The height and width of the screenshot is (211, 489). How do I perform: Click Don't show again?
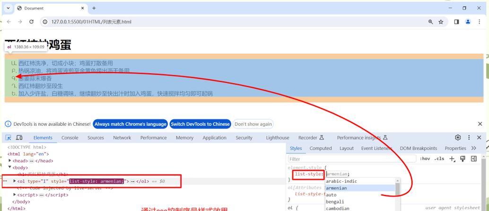click(x=253, y=124)
